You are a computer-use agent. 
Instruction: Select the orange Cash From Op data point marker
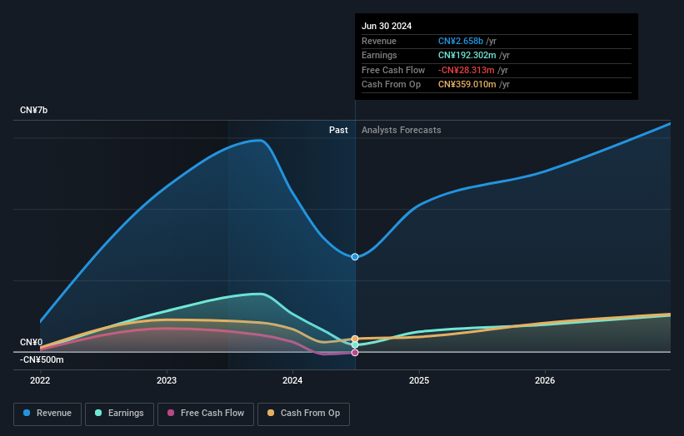(355, 339)
